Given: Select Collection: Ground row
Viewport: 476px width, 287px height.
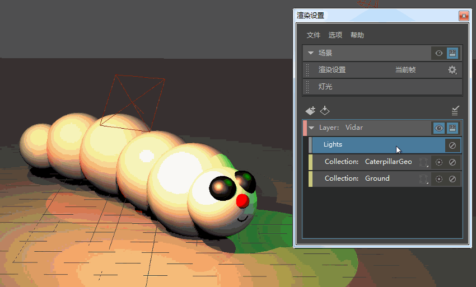Looking at the screenshot, I should (385, 178).
